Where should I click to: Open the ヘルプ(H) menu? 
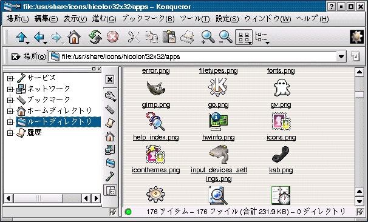click(312, 19)
